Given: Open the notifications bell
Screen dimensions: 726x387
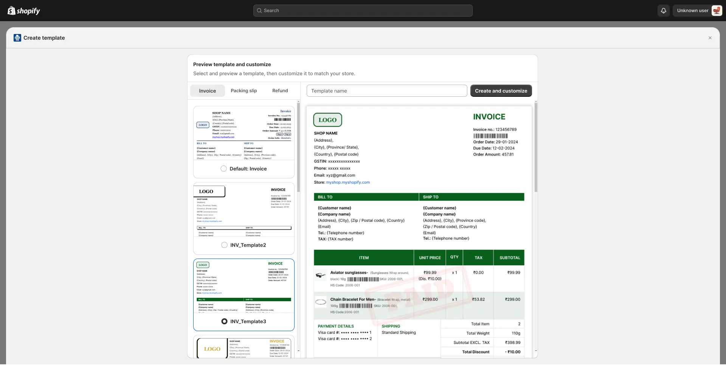Looking at the screenshot, I should point(664,11).
